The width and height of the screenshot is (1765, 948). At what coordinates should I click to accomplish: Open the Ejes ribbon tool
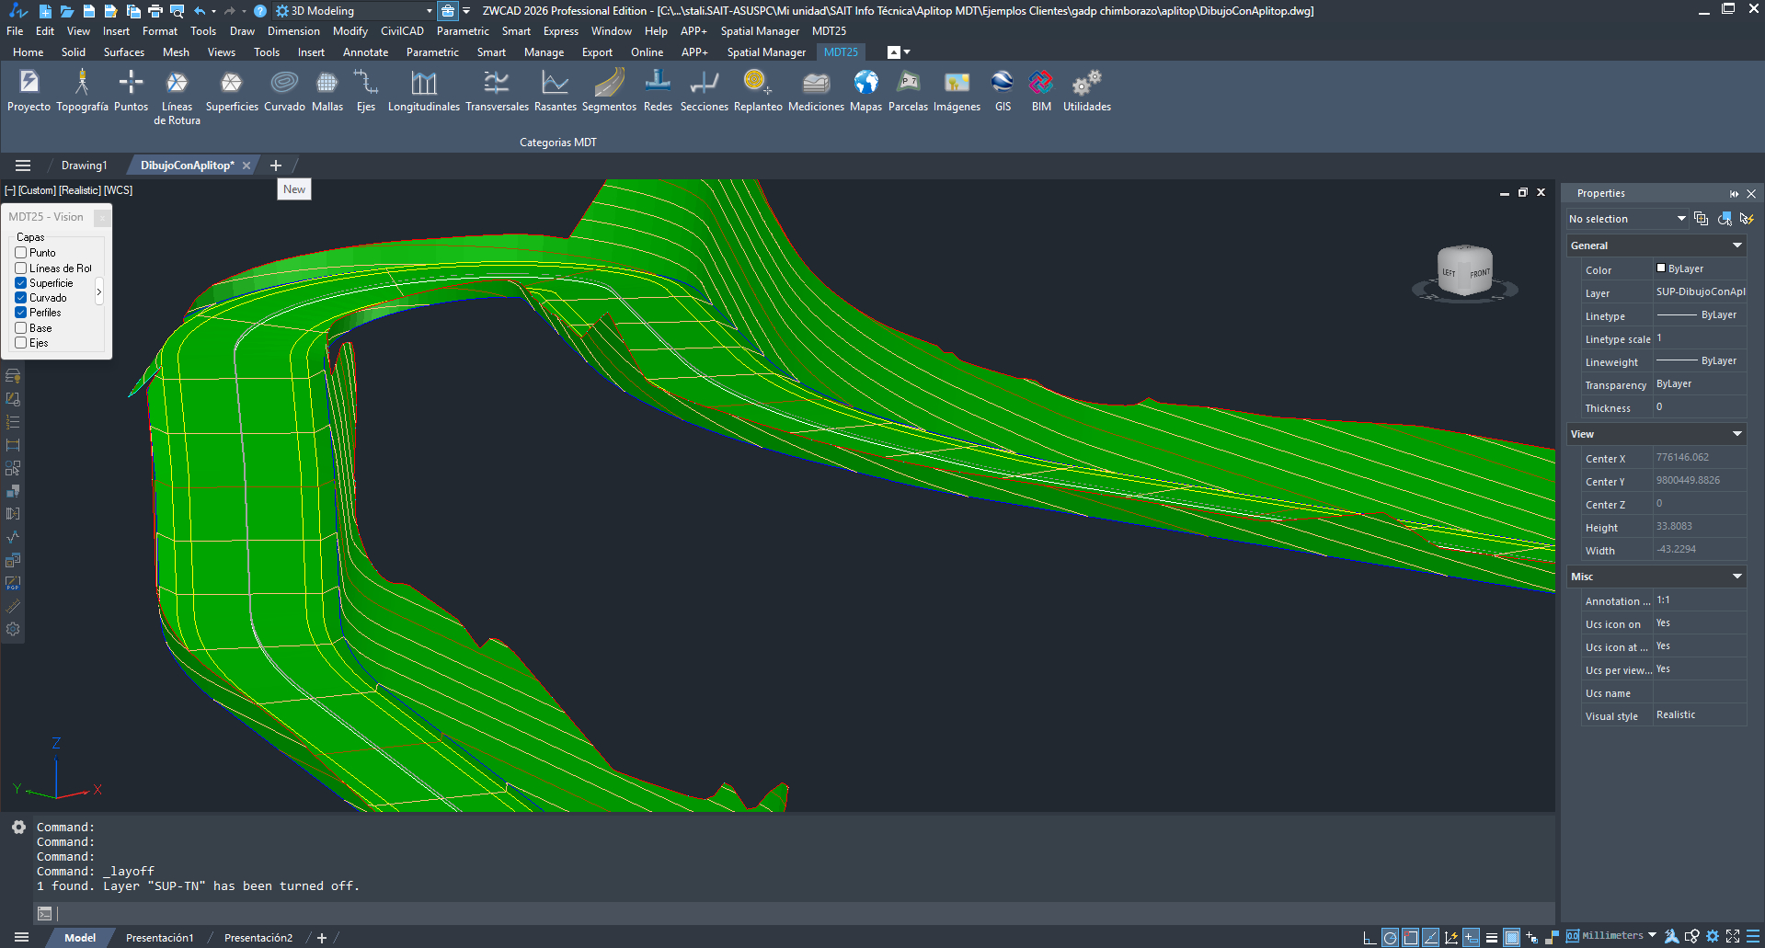pyautogui.click(x=366, y=91)
